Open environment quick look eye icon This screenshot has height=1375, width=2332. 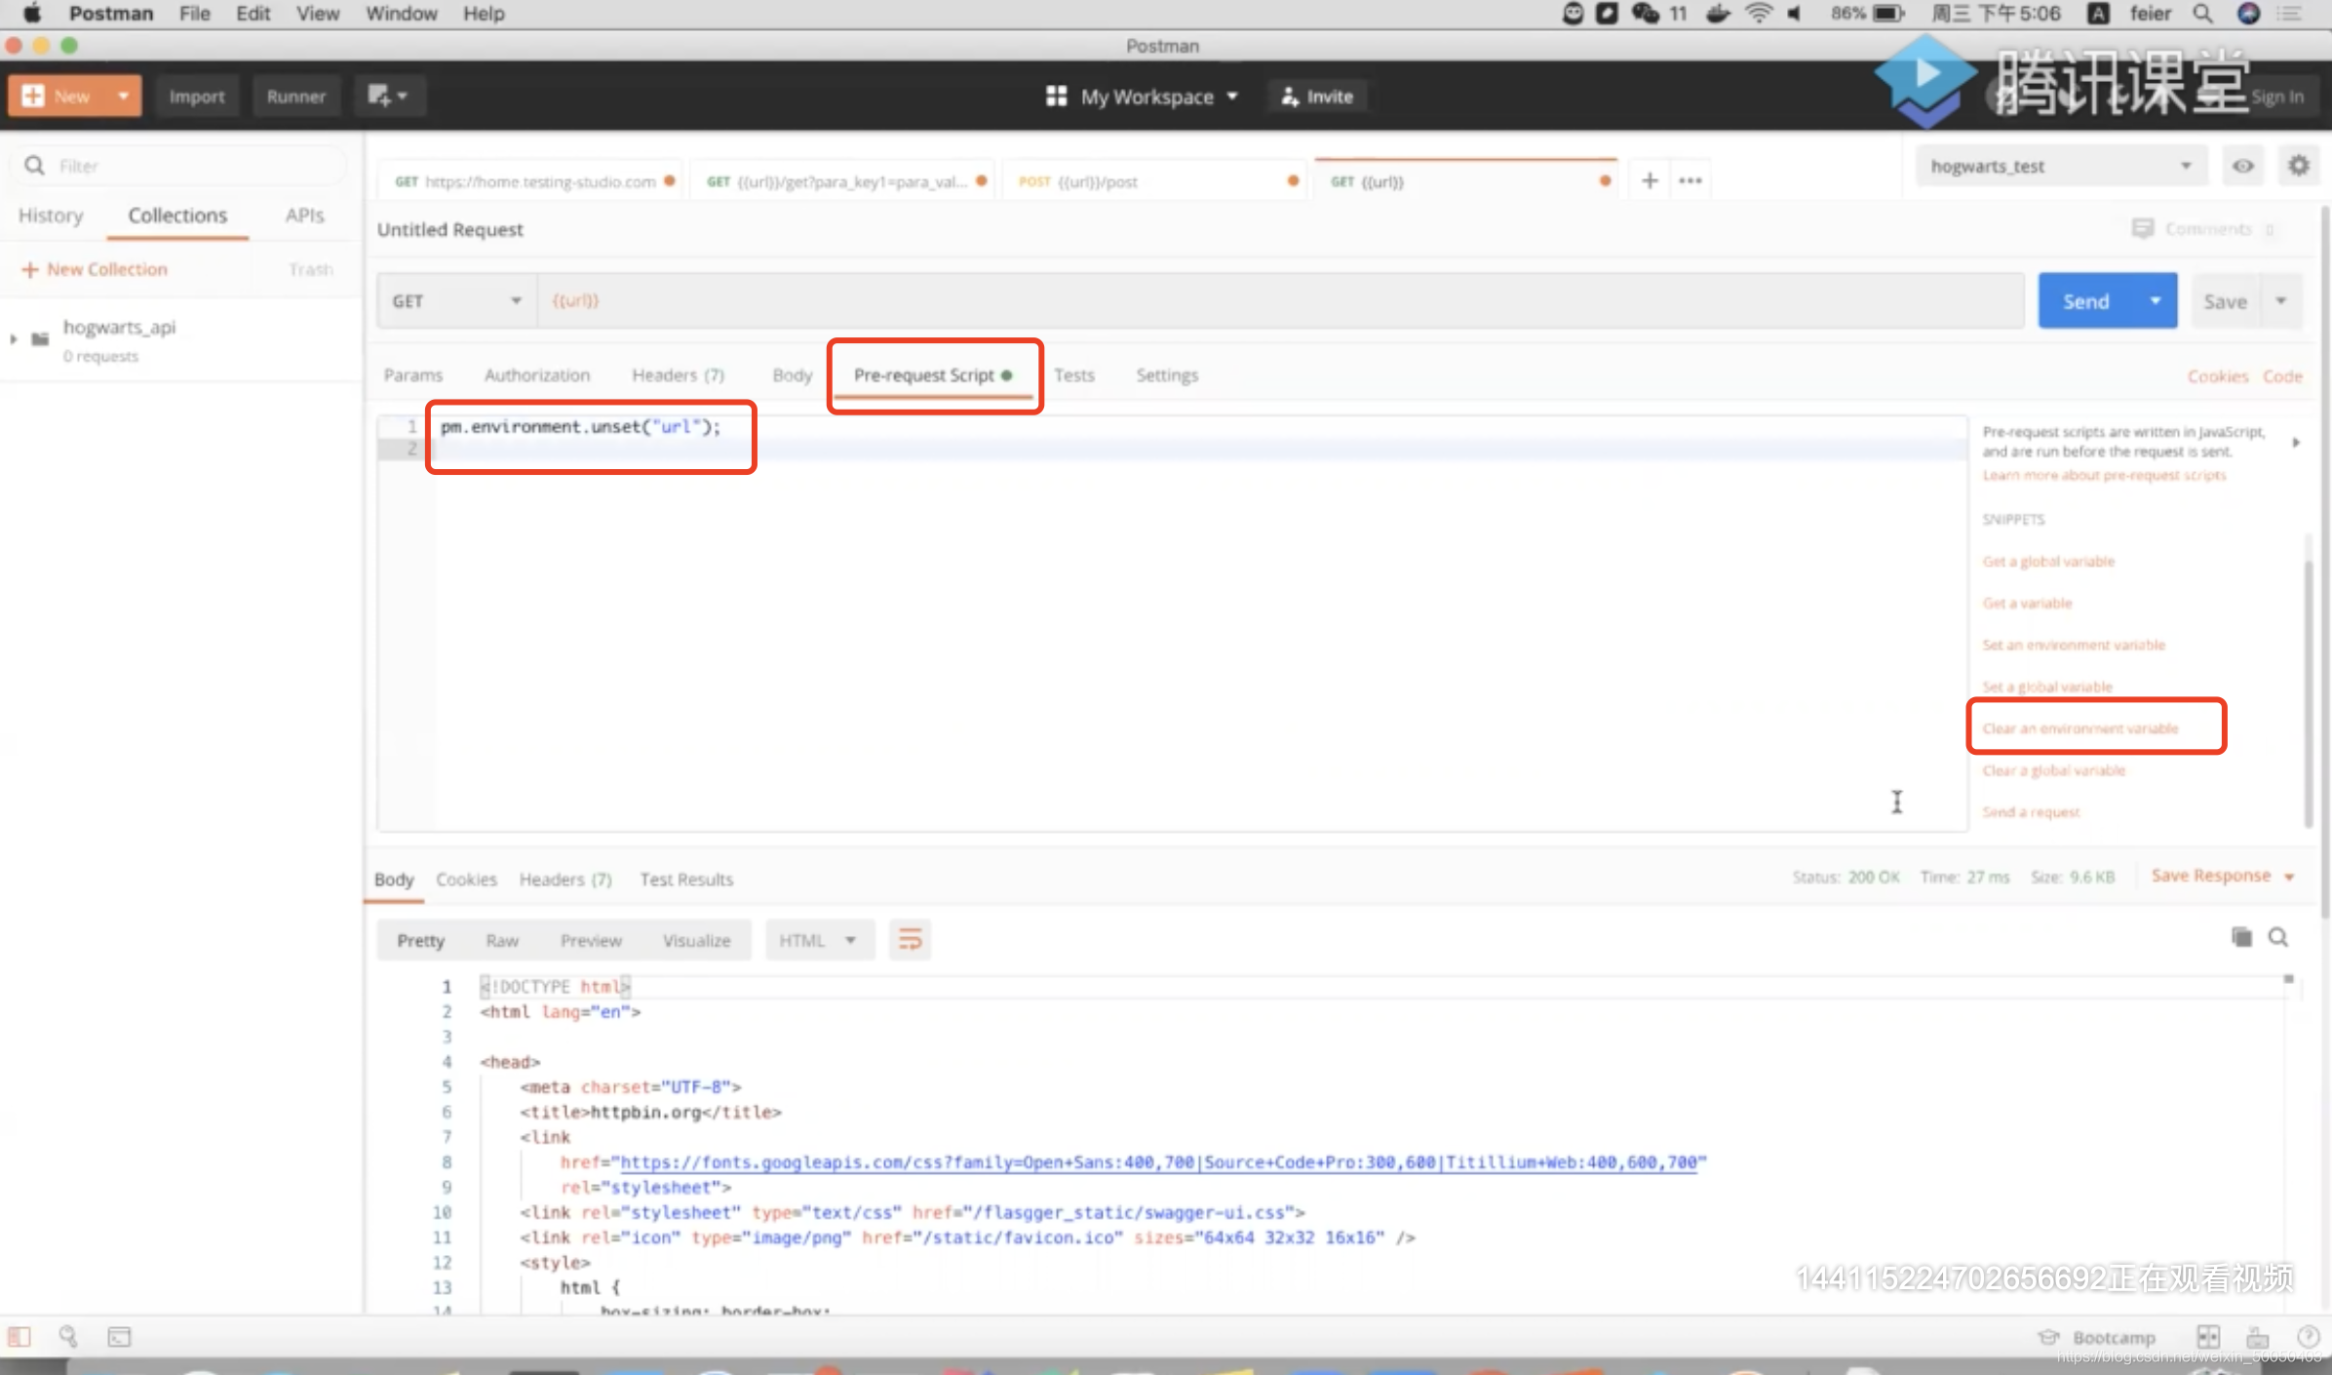click(x=2242, y=167)
